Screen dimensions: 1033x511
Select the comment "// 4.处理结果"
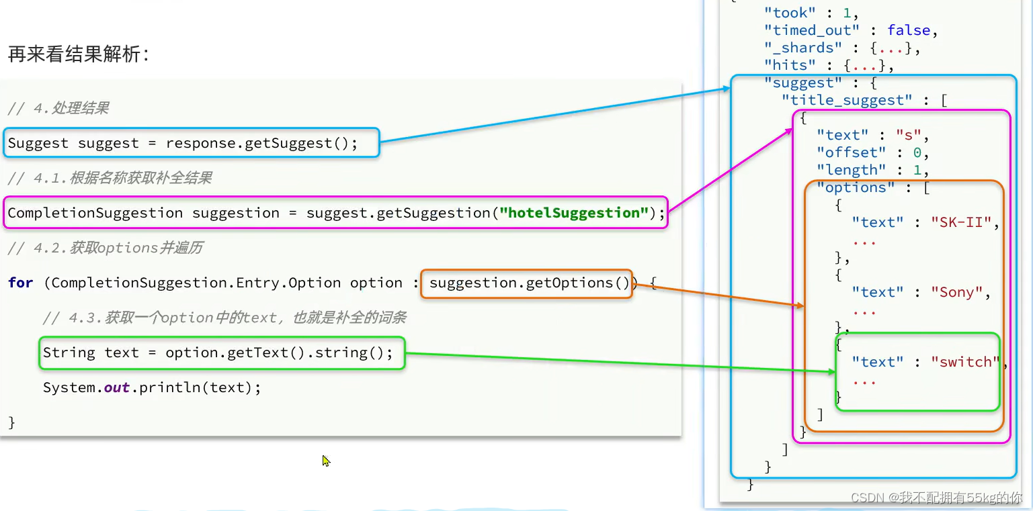pyautogui.click(x=58, y=108)
